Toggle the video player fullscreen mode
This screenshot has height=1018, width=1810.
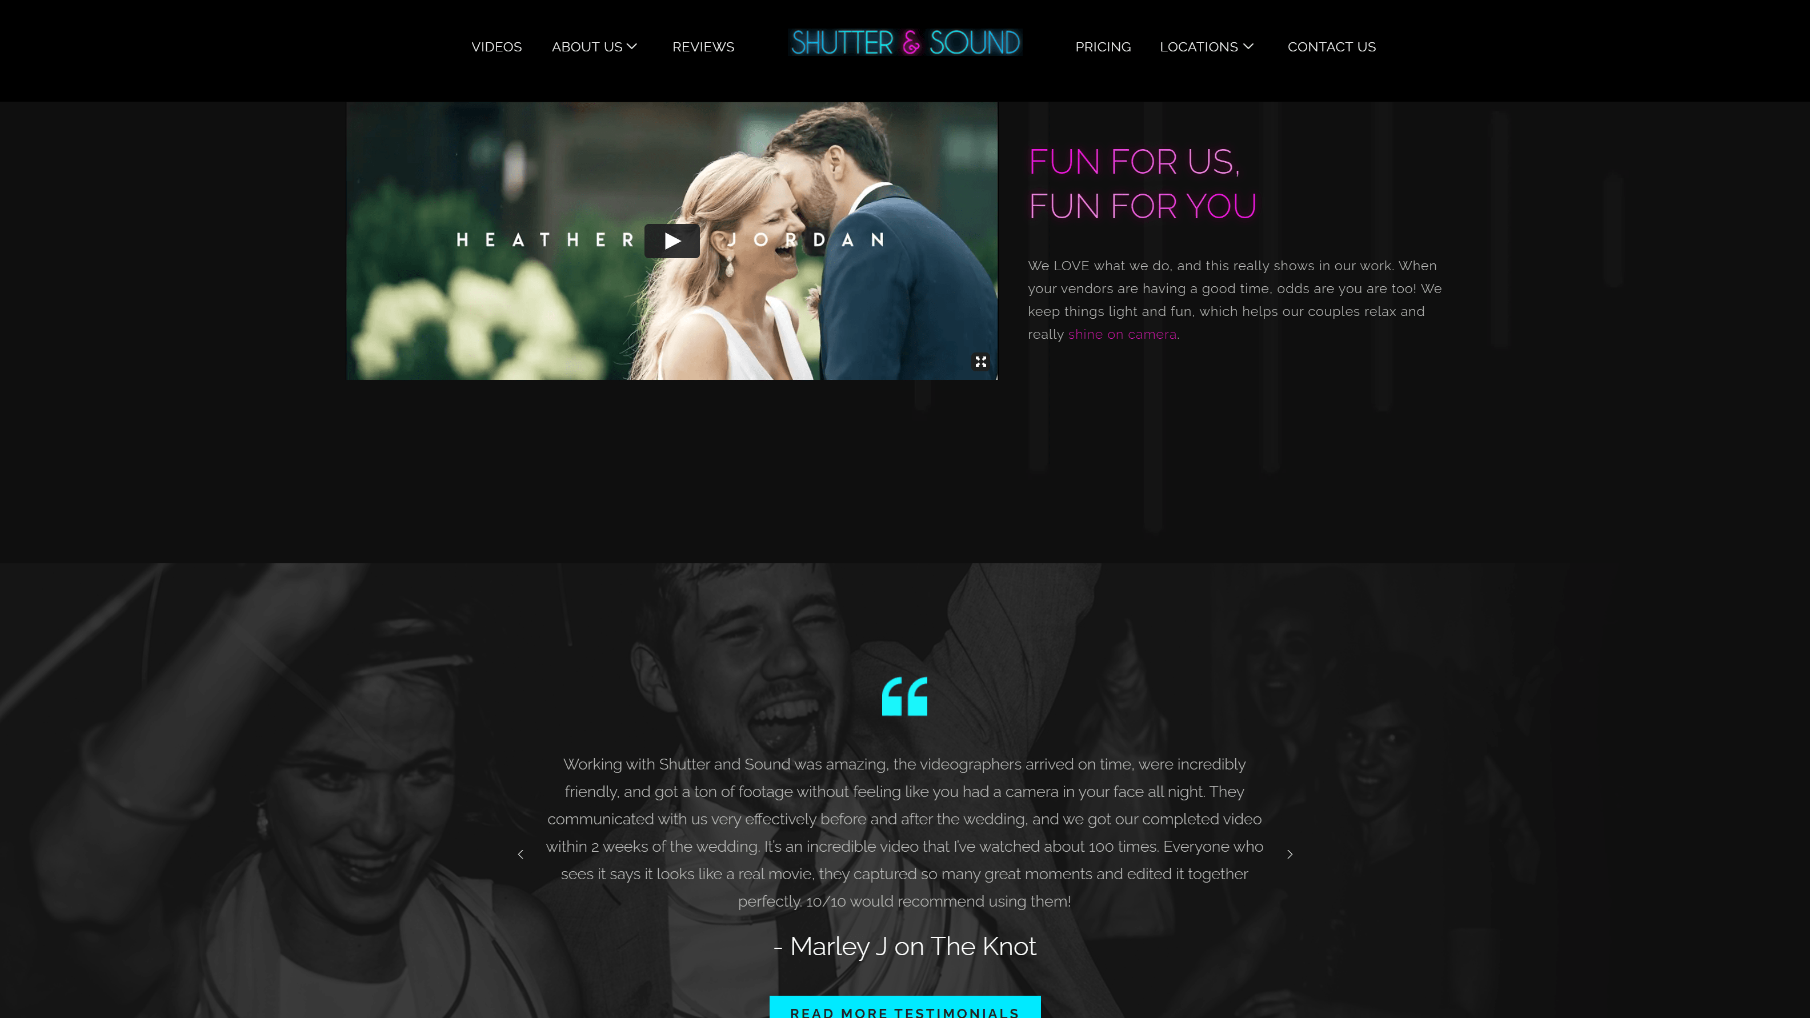[981, 362]
